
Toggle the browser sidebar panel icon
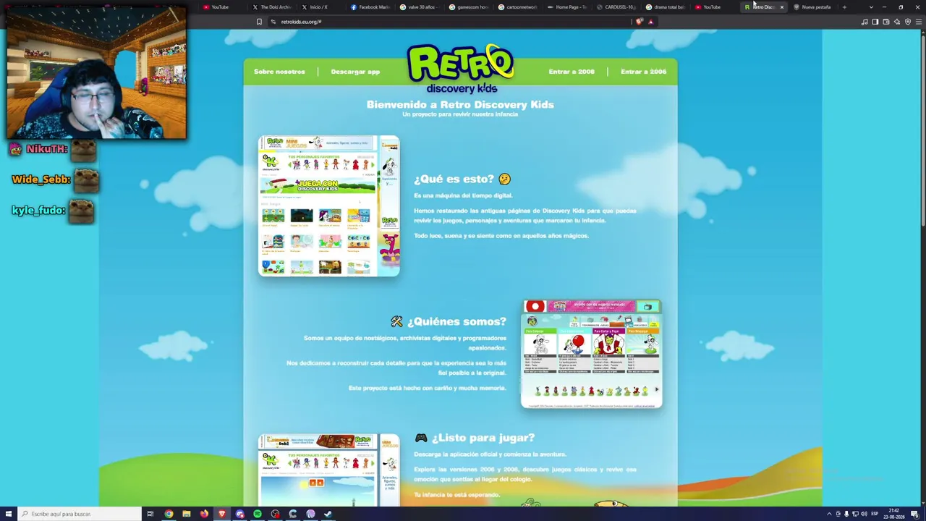875,22
